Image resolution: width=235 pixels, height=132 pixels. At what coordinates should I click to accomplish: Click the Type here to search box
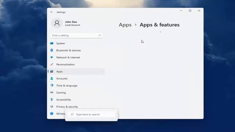pyautogui.click(x=91, y=114)
